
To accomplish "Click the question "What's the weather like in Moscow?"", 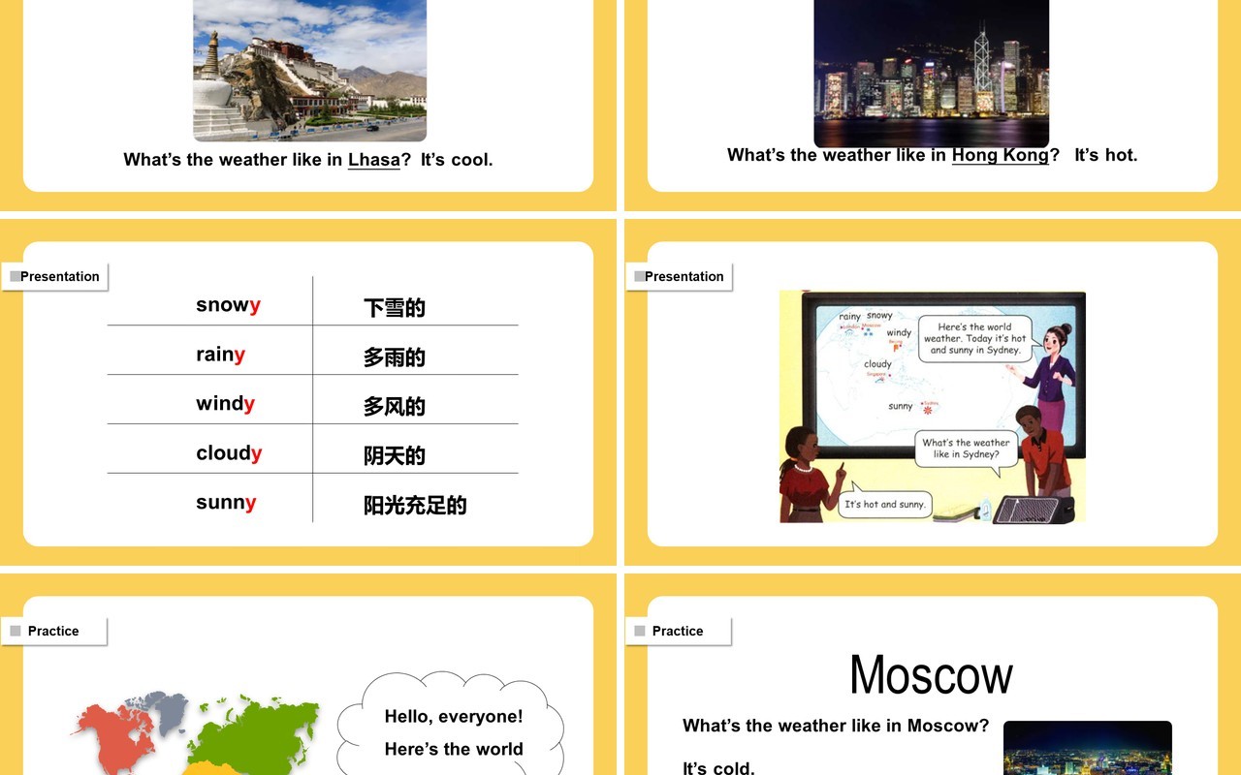I will tap(836, 726).
